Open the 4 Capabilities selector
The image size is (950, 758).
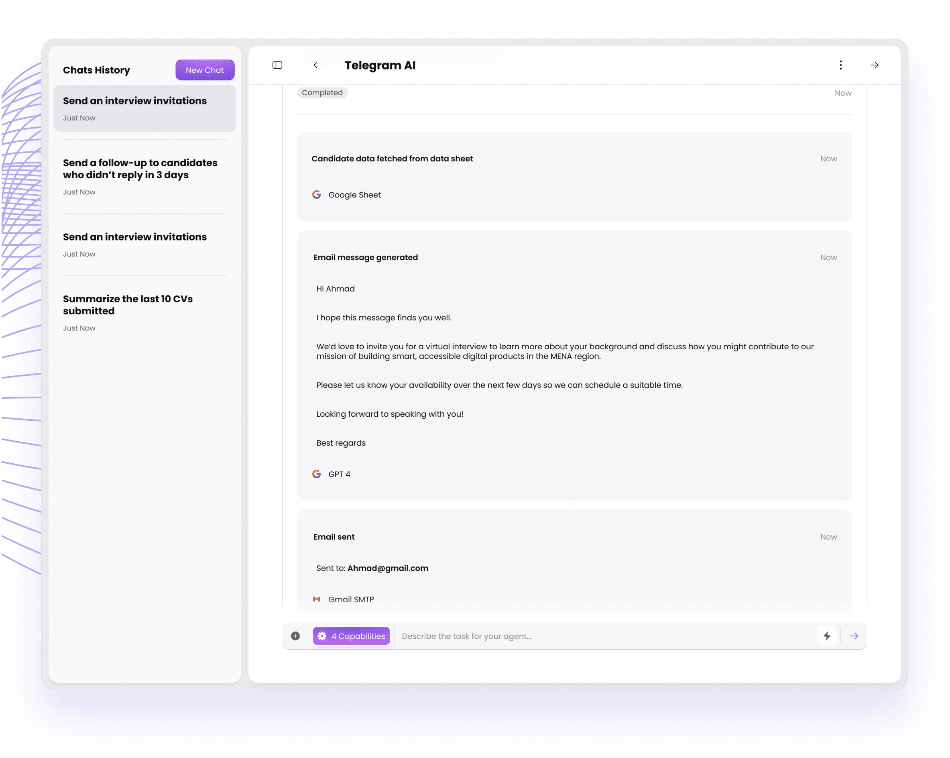351,636
